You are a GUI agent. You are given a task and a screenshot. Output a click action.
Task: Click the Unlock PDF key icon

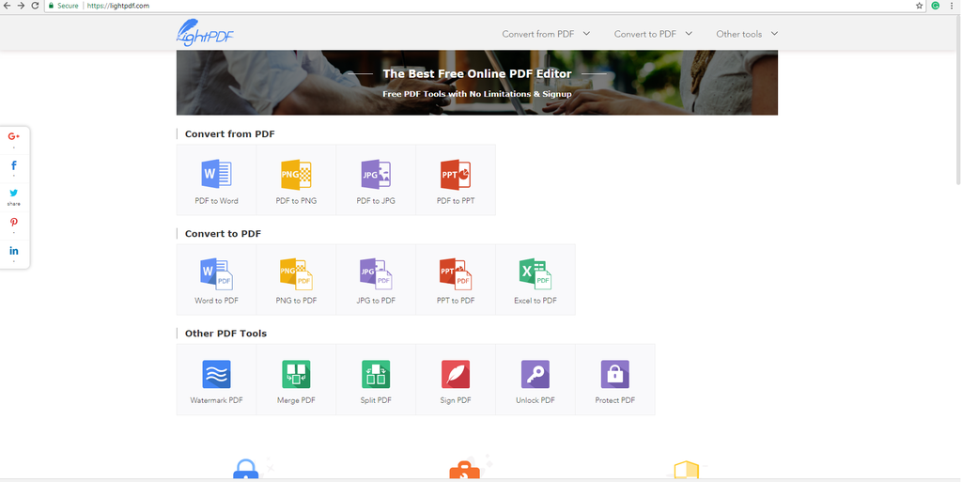pos(535,374)
